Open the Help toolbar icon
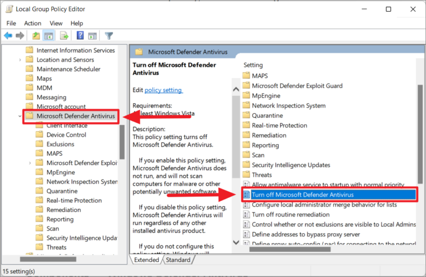Image resolution: width=426 pixels, height=277 pixels. click(80, 35)
